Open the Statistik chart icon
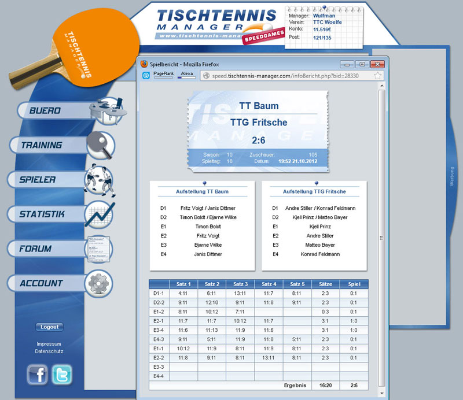This screenshot has width=463, height=400. click(x=100, y=215)
